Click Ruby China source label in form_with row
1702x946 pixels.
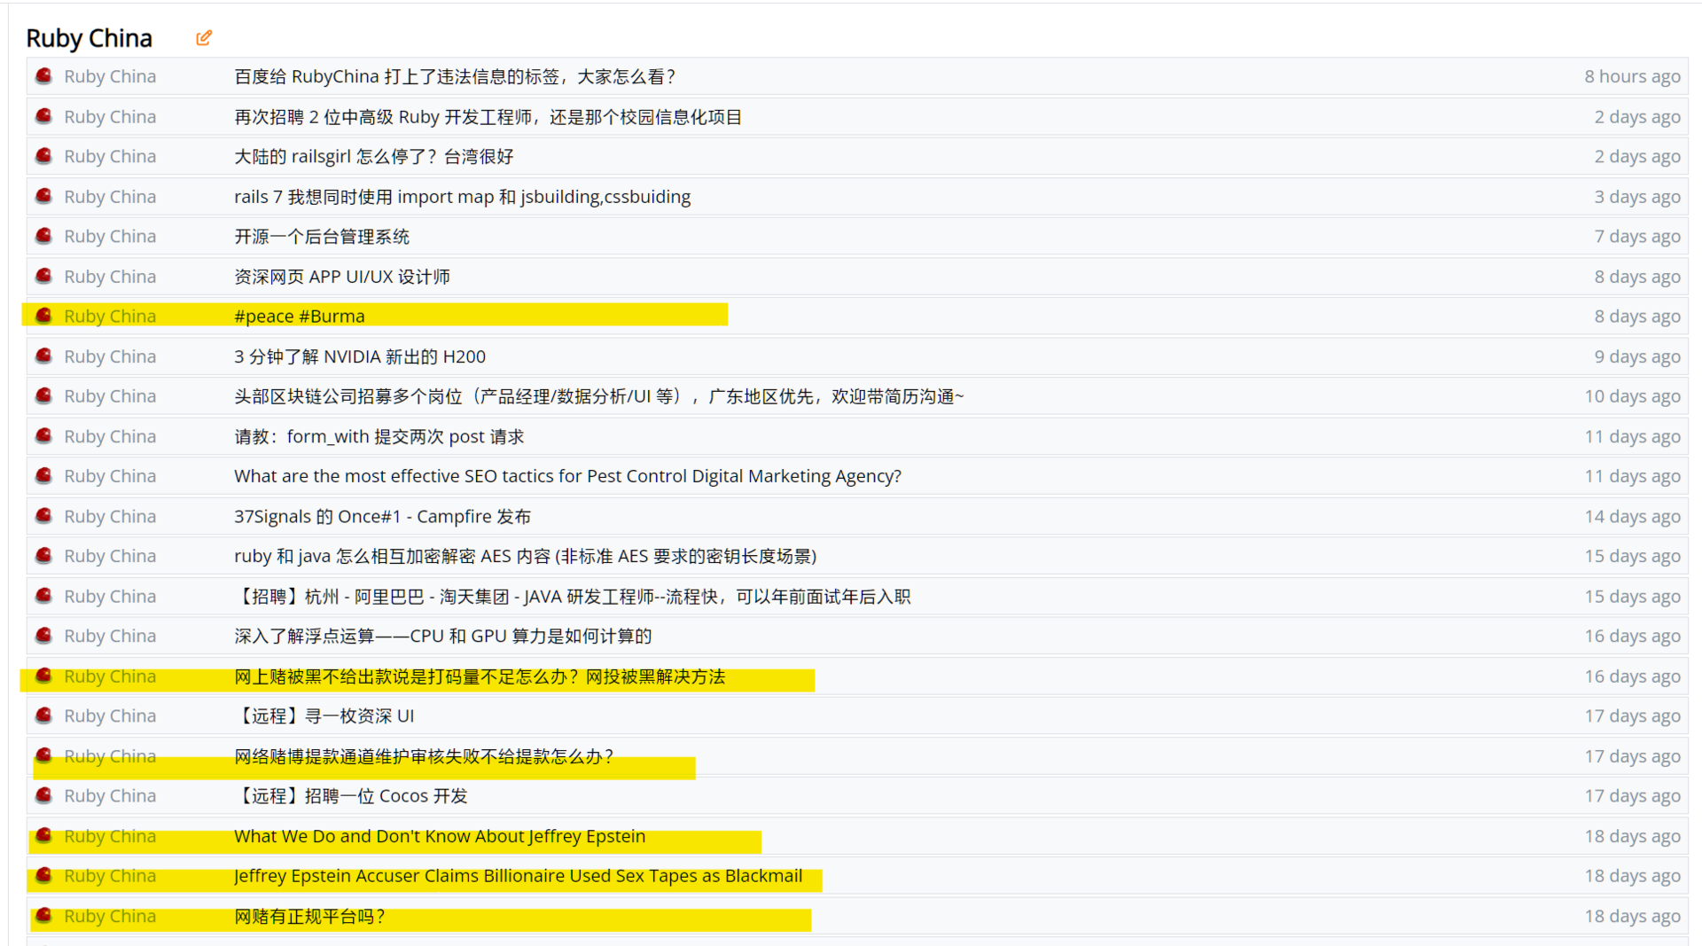[x=110, y=435]
